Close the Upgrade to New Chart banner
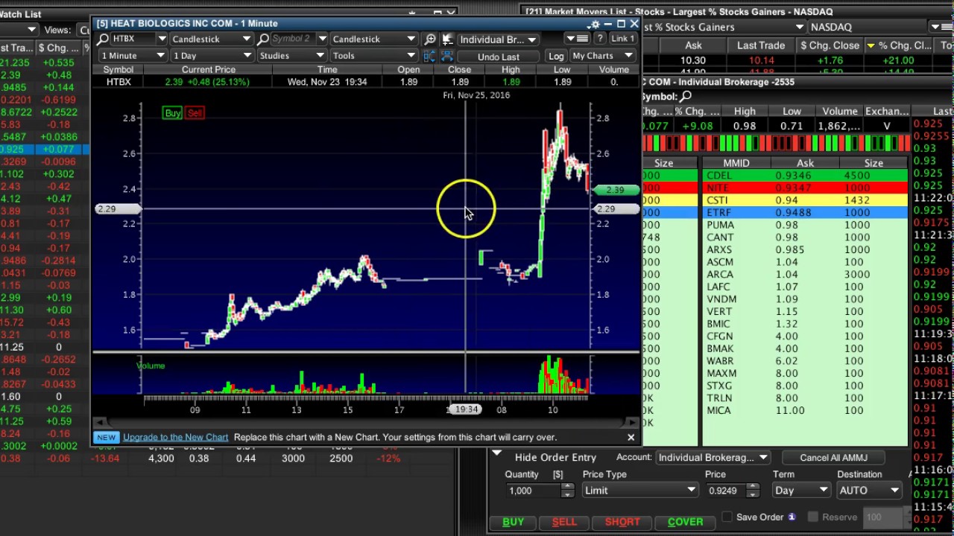 coord(631,437)
